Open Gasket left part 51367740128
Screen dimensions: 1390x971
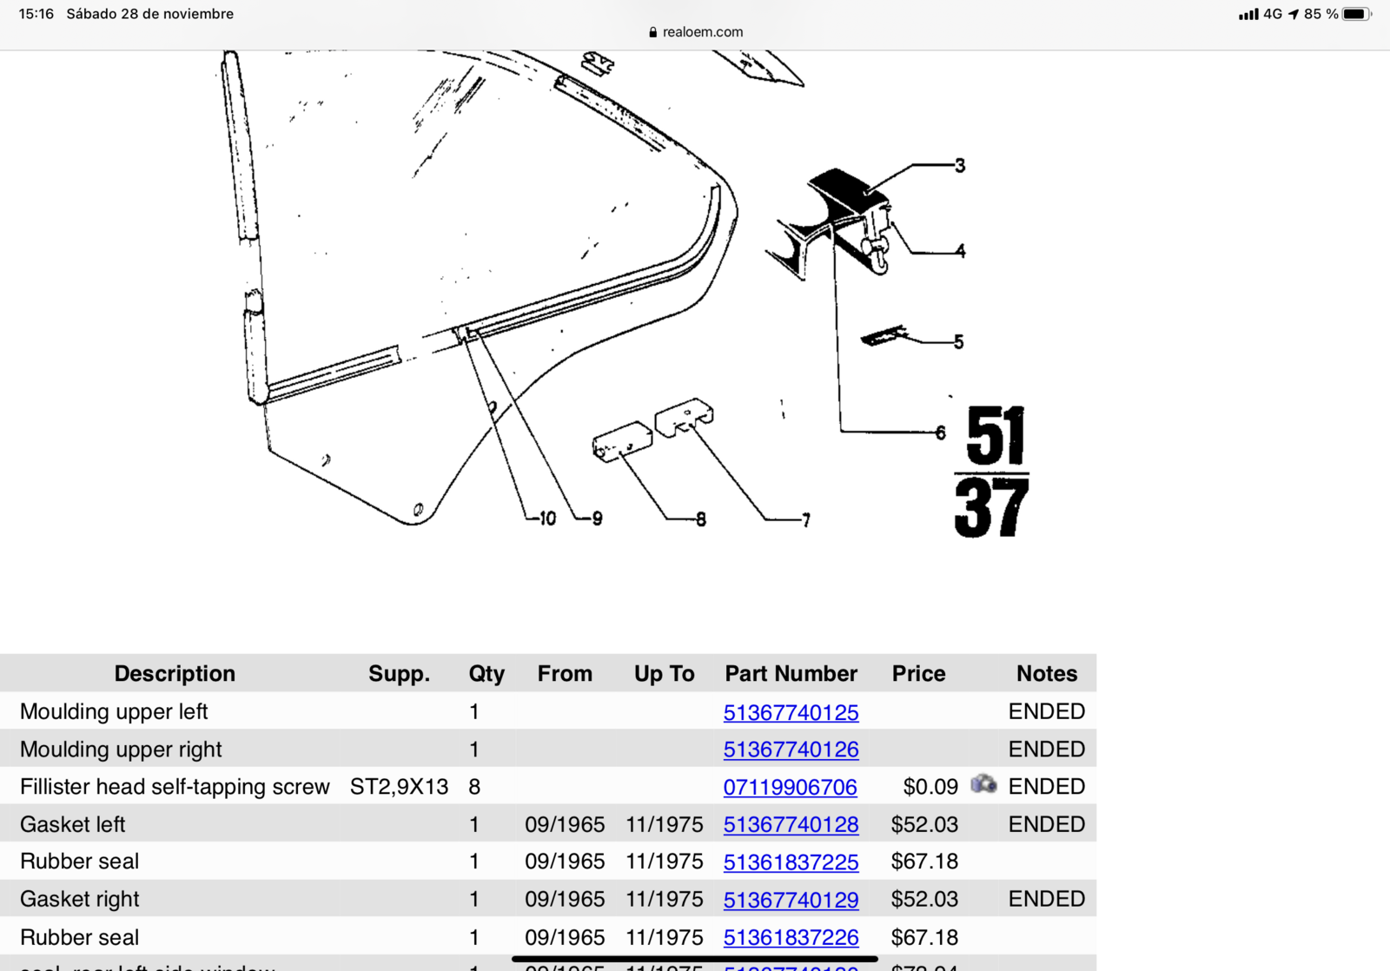[x=791, y=825]
